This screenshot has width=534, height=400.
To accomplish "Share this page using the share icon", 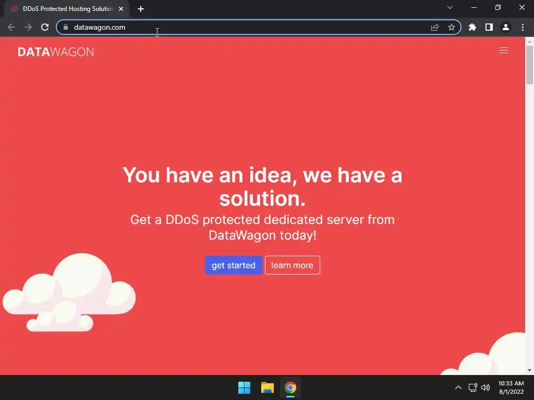I will pyautogui.click(x=435, y=27).
